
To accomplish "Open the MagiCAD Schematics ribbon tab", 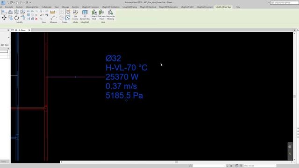I will [x=168, y=7].
